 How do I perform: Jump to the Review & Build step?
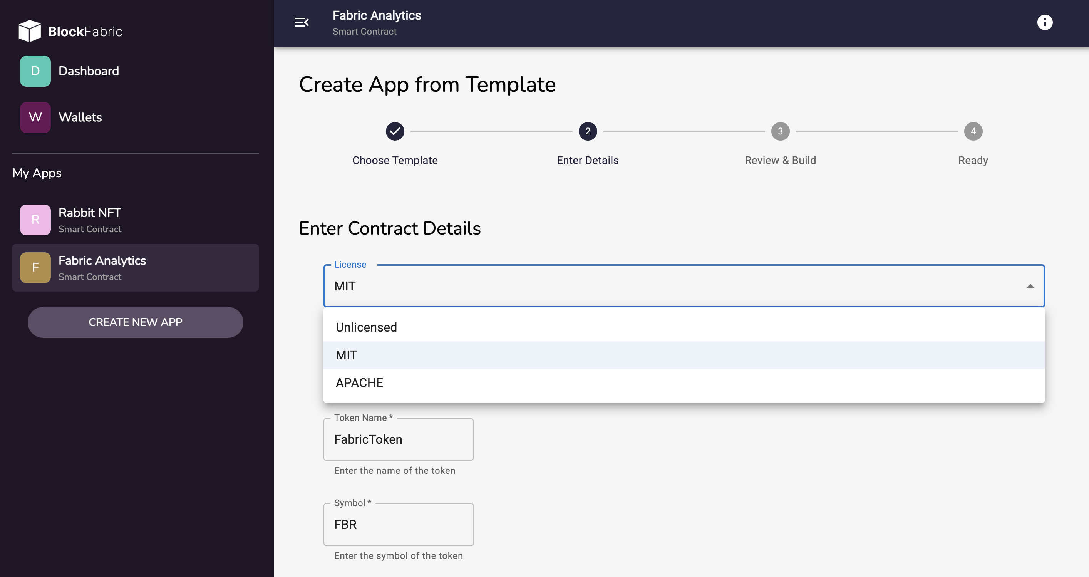[x=780, y=160]
